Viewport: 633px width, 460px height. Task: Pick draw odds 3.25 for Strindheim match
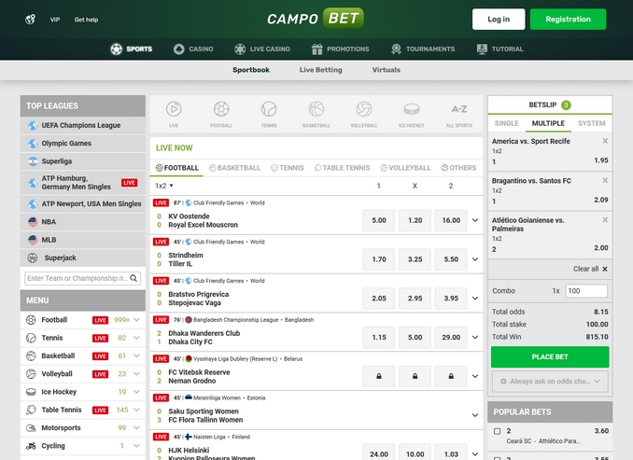point(415,259)
